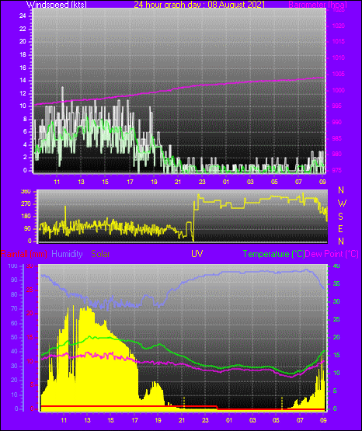Click the E compass label on direction graph
Screen dimensions: 362x431
tap(340, 229)
